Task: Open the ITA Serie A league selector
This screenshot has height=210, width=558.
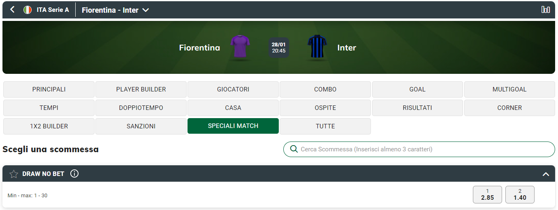Action: coord(53,10)
